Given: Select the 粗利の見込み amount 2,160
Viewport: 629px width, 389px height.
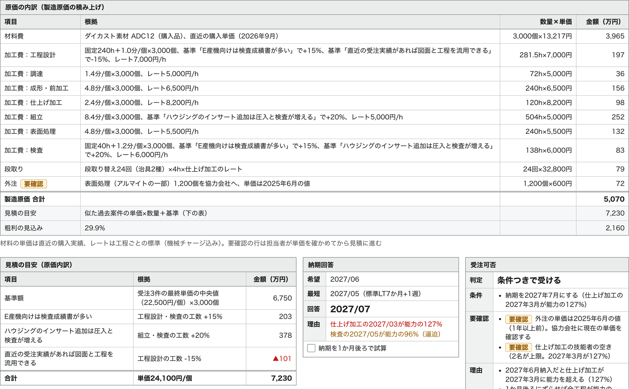Looking at the screenshot, I should (x=615, y=228).
